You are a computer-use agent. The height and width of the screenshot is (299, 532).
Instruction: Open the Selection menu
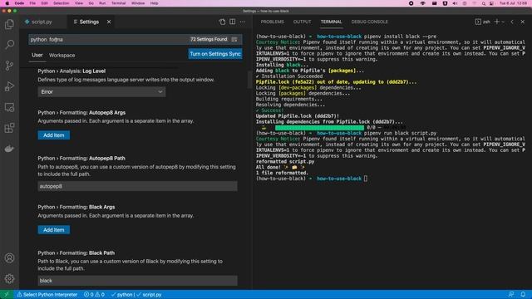(61, 3)
